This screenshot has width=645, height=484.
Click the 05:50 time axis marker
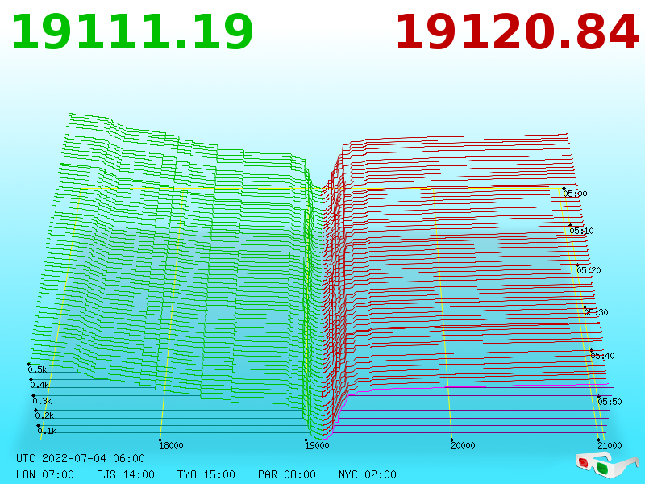[x=610, y=401]
